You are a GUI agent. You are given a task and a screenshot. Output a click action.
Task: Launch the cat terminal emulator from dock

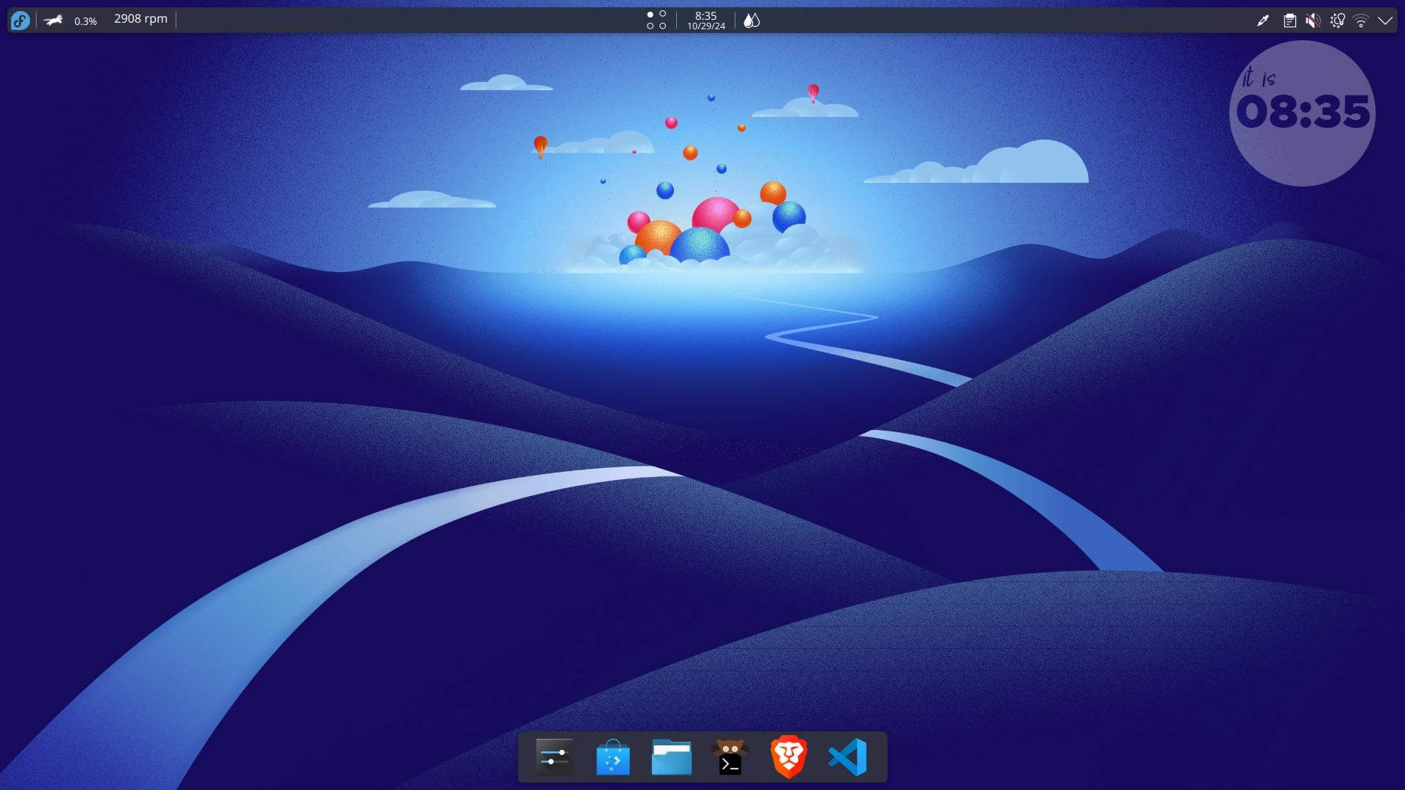[x=730, y=757]
